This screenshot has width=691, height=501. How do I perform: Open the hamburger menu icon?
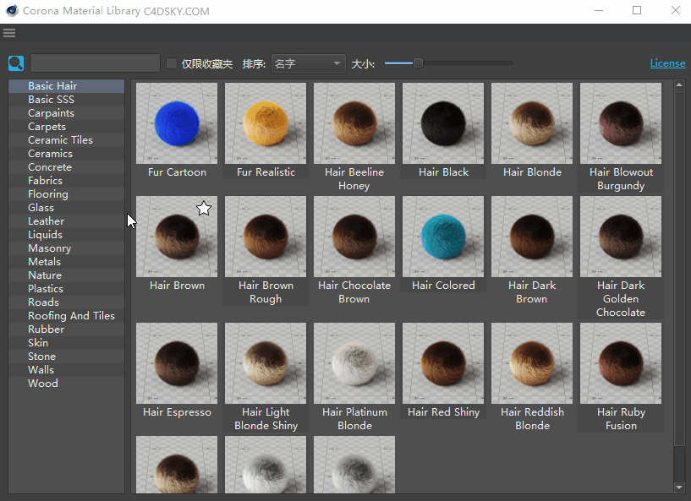point(8,33)
